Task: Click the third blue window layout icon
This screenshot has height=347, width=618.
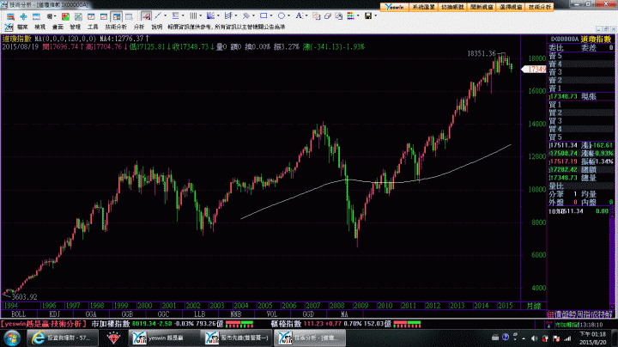Action: (36, 16)
